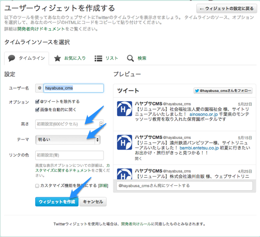The height and width of the screenshot is (237, 260).
Task: Click the @hayabusa_cmsさん宛にツイートする reply box
Action: pos(185,186)
